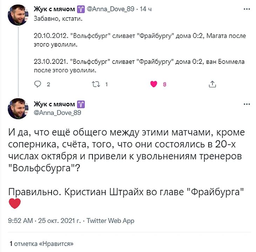Image resolution: width=256 pixels, height=252 pixels.
Task: Click the Aries emoji beside the second tweet's name
Action: 81,104
